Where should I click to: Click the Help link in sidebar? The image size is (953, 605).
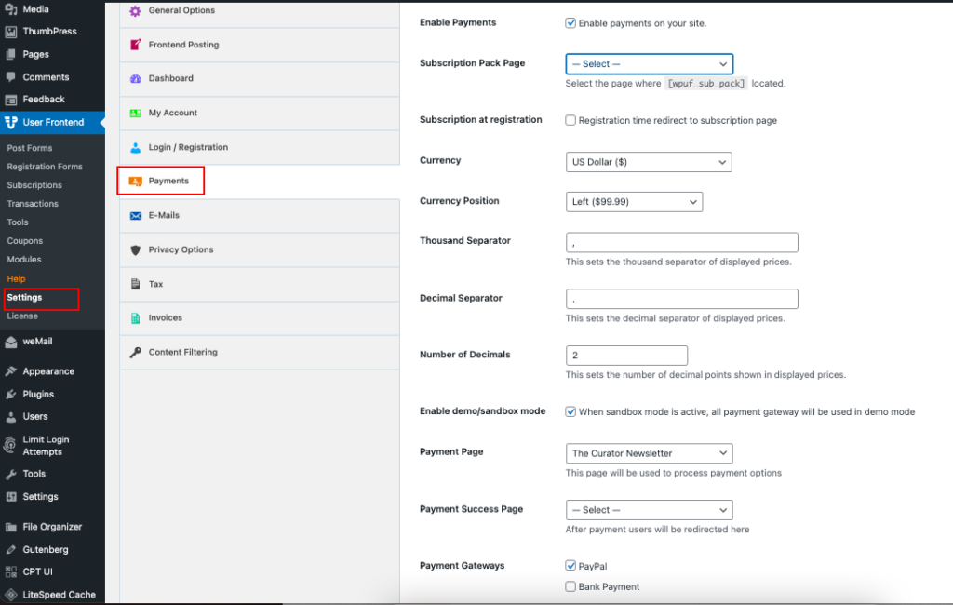[17, 278]
